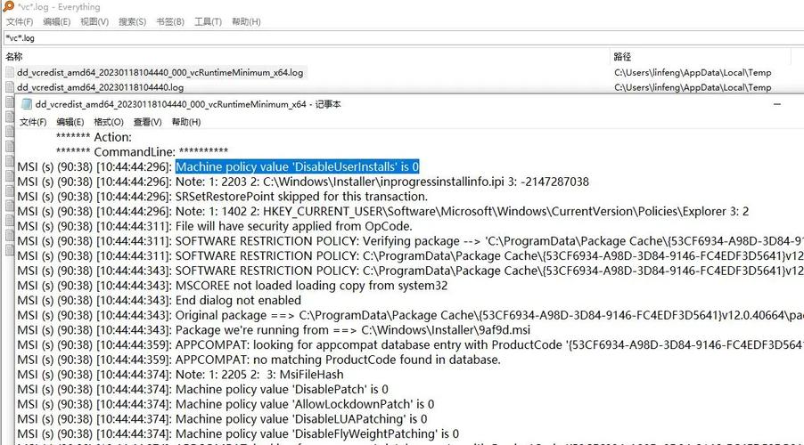Open Notepad's 文件(F) menu
Viewport: 804px width, 445px height.
click(33, 122)
